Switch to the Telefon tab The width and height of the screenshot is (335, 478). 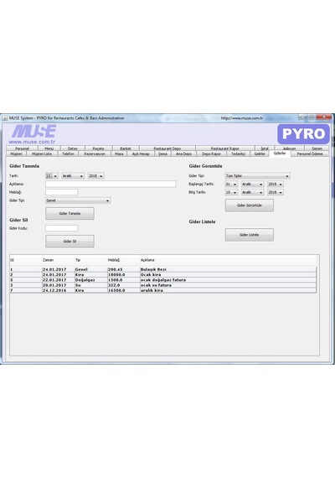pyautogui.click(x=68, y=154)
